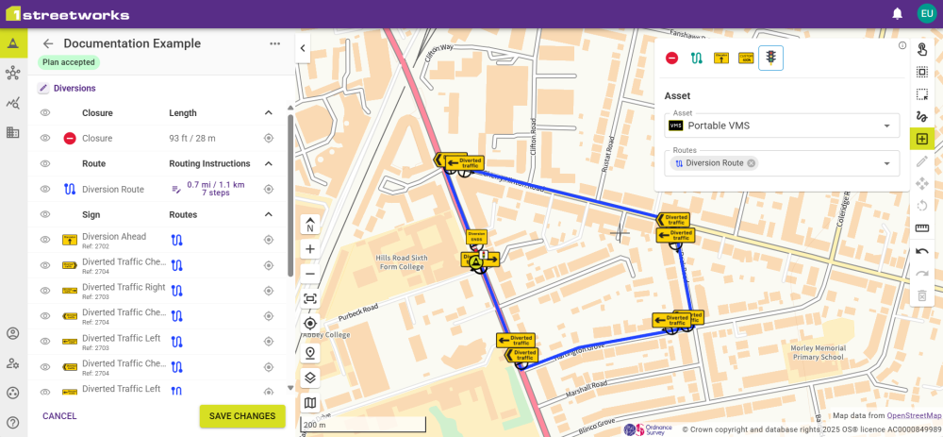This screenshot has width=943, height=437.
Task: Collapse the Closure section
Action: (268, 113)
